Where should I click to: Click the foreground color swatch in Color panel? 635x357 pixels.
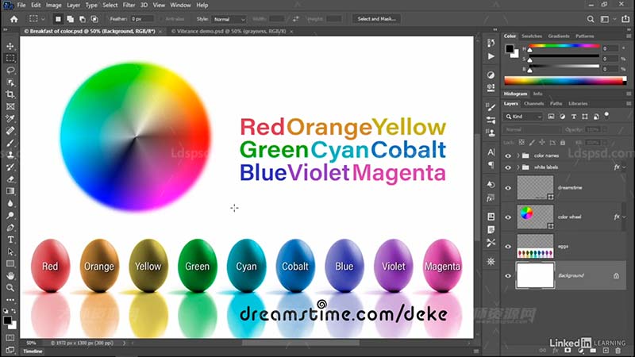(510, 49)
